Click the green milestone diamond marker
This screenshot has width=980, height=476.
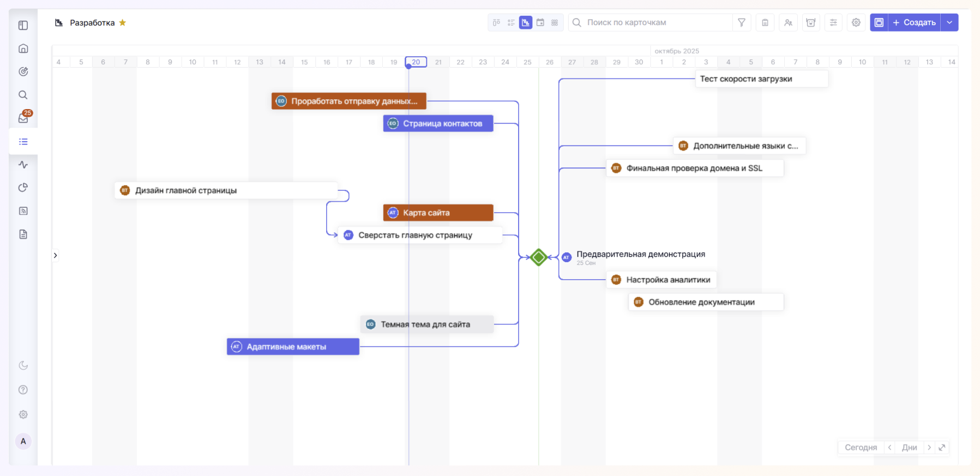point(539,257)
